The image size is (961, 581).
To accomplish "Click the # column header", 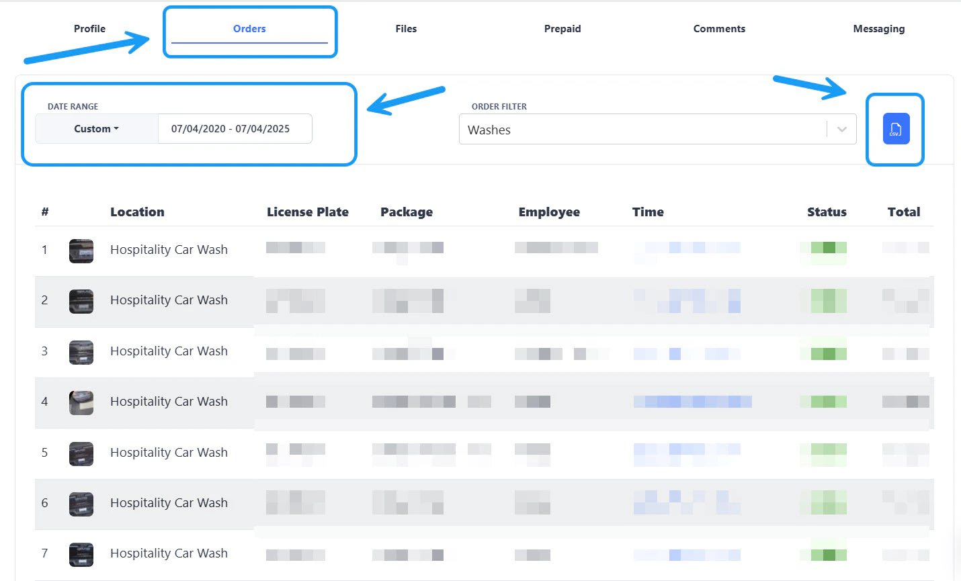I will (45, 212).
